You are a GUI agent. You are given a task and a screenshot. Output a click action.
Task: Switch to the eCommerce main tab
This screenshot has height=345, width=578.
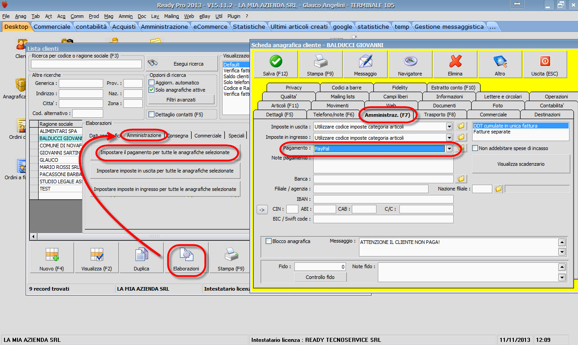click(x=210, y=27)
